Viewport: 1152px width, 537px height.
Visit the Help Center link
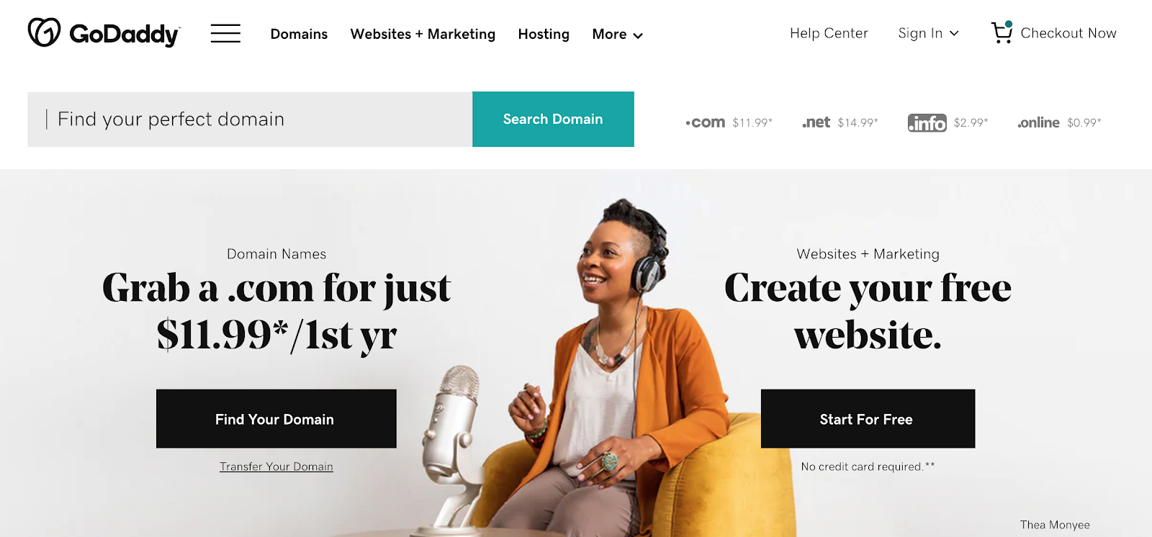(829, 33)
